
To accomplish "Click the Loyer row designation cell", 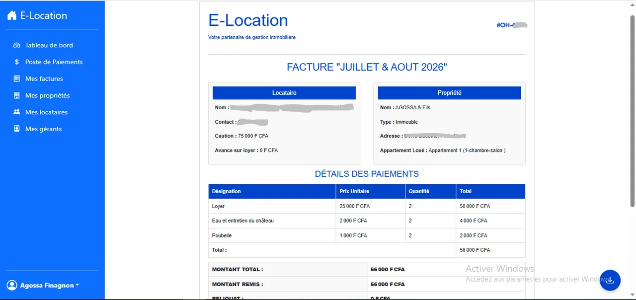I will (x=272, y=206).
